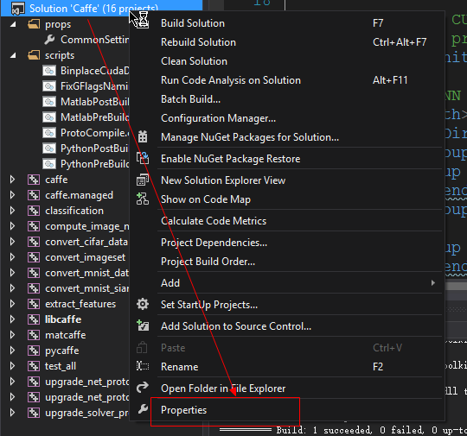Click the matcaffe project icon
This screenshot has width=467, height=436.
tap(34, 335)
